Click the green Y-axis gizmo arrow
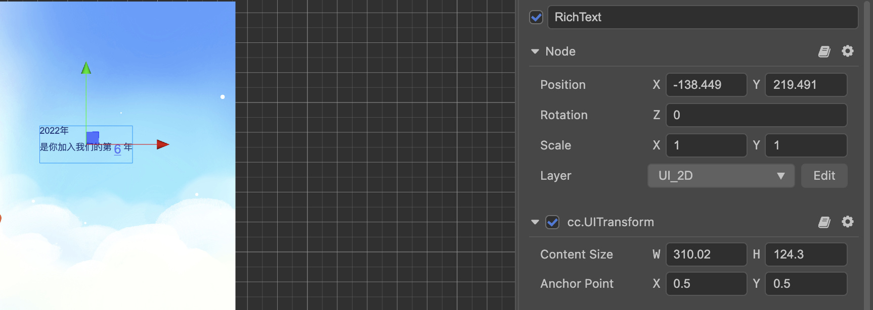Screen dimensions: 873x310 (86, 68)
